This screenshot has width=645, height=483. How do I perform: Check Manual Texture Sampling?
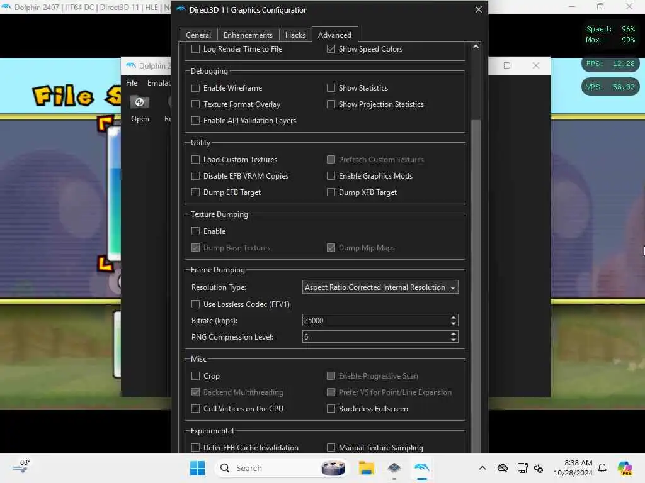click(x=331, y=447)
